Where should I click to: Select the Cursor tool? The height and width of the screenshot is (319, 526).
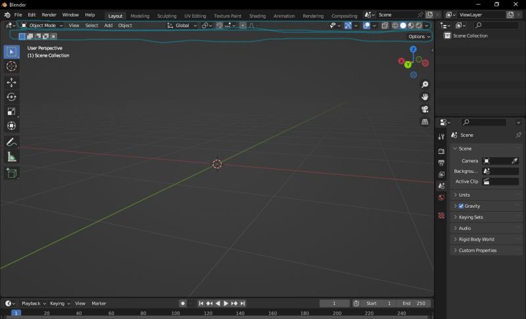11,66
